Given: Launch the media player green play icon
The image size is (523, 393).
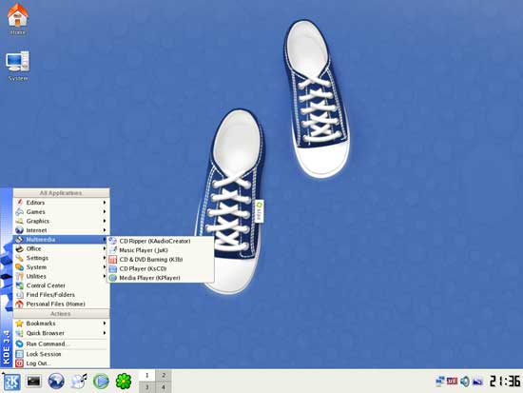Looking at the screenshot, I should 101,382.
